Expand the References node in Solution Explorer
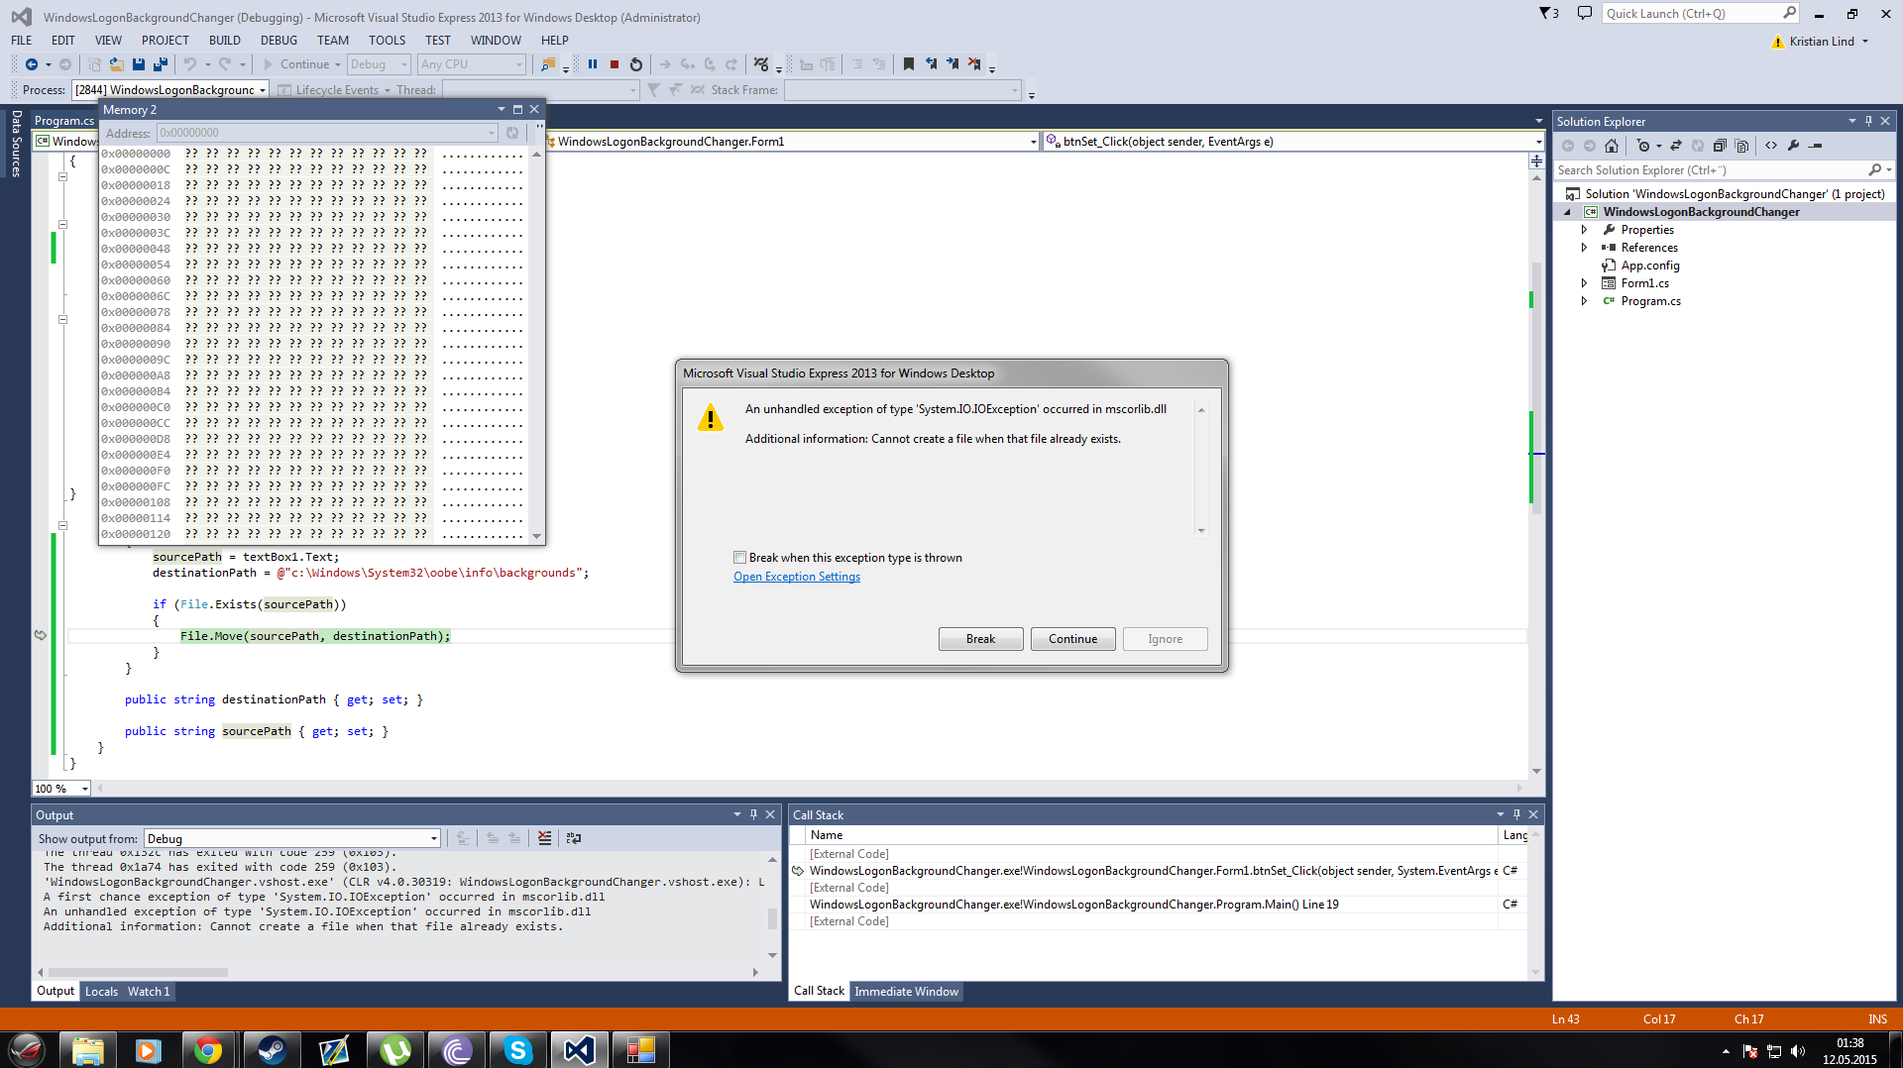The width and height of the screenshot is (1903, 1068). tap(1584, 248)
